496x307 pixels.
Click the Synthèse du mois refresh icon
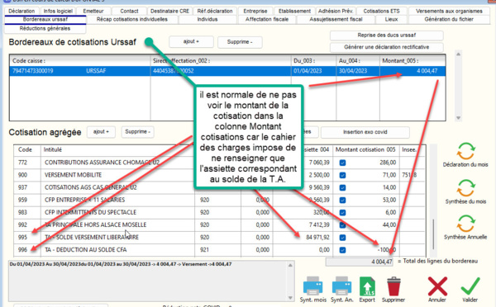click(465, 188)
